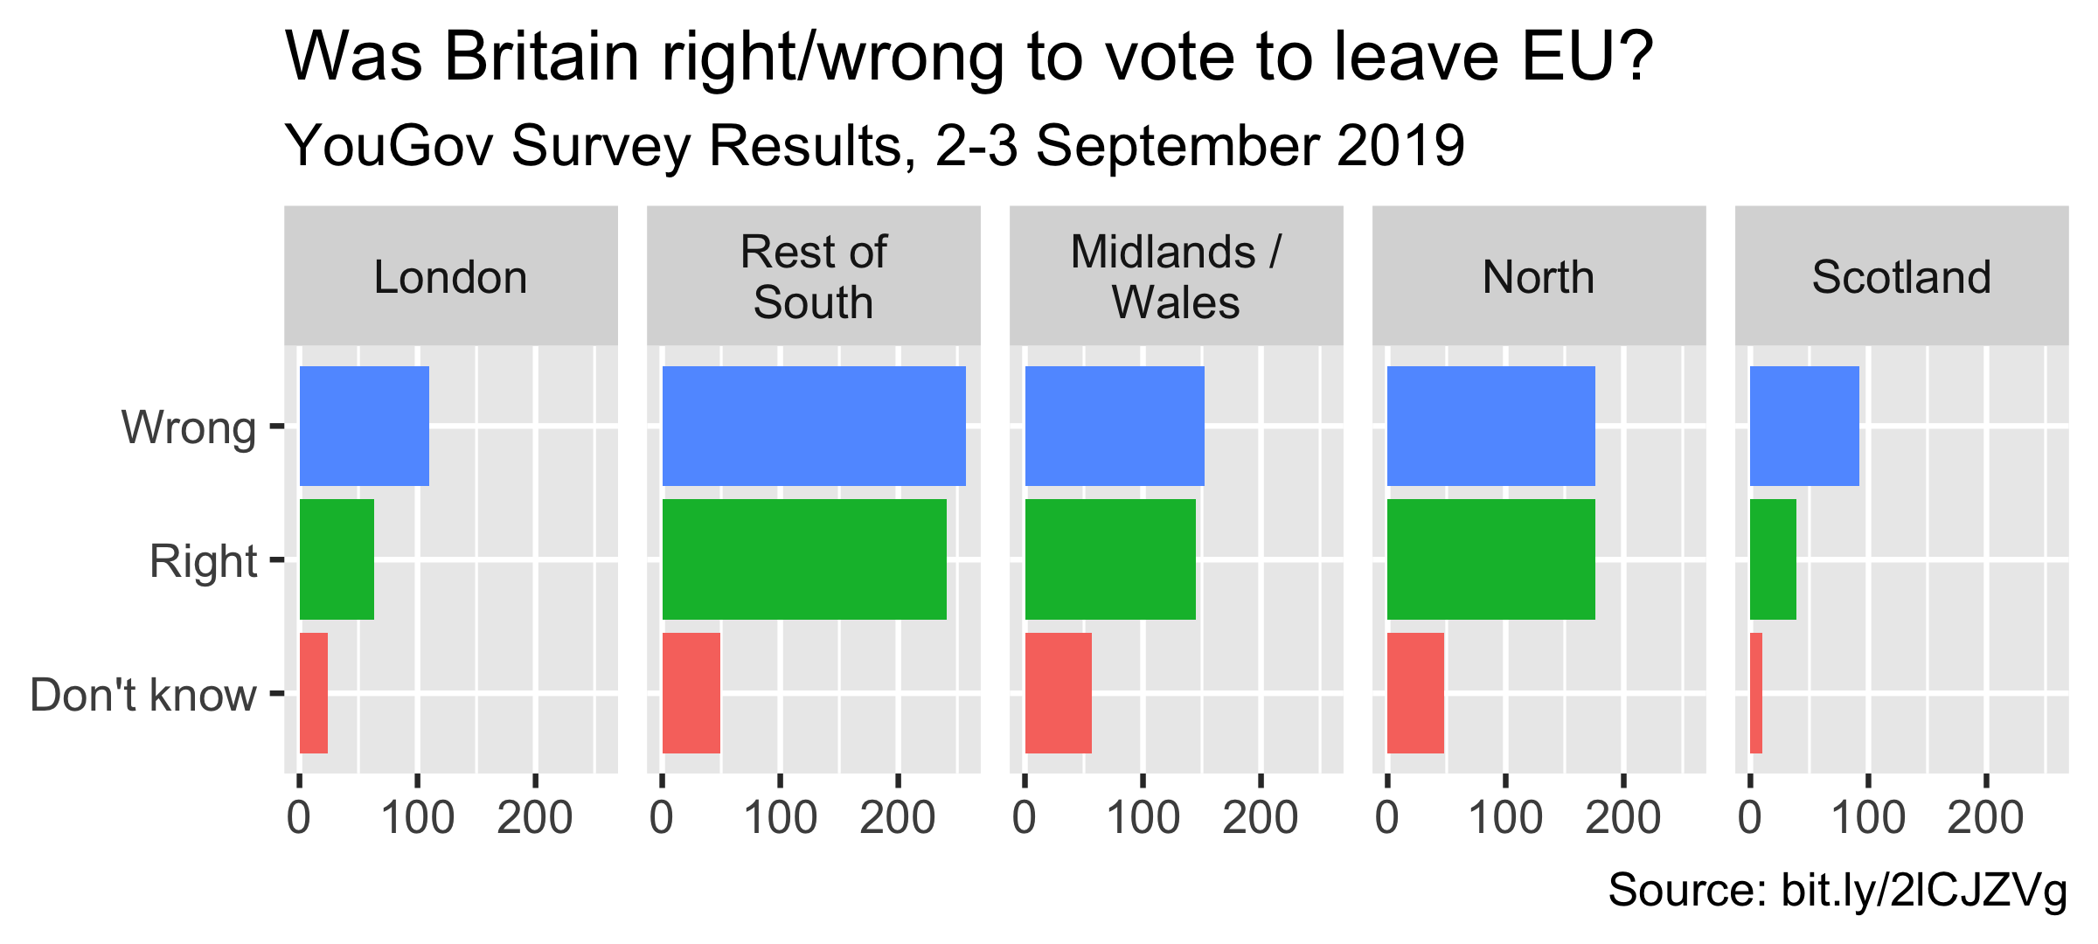
Task: Click the chart title about leaving EU
Action: tap(969, 56)
